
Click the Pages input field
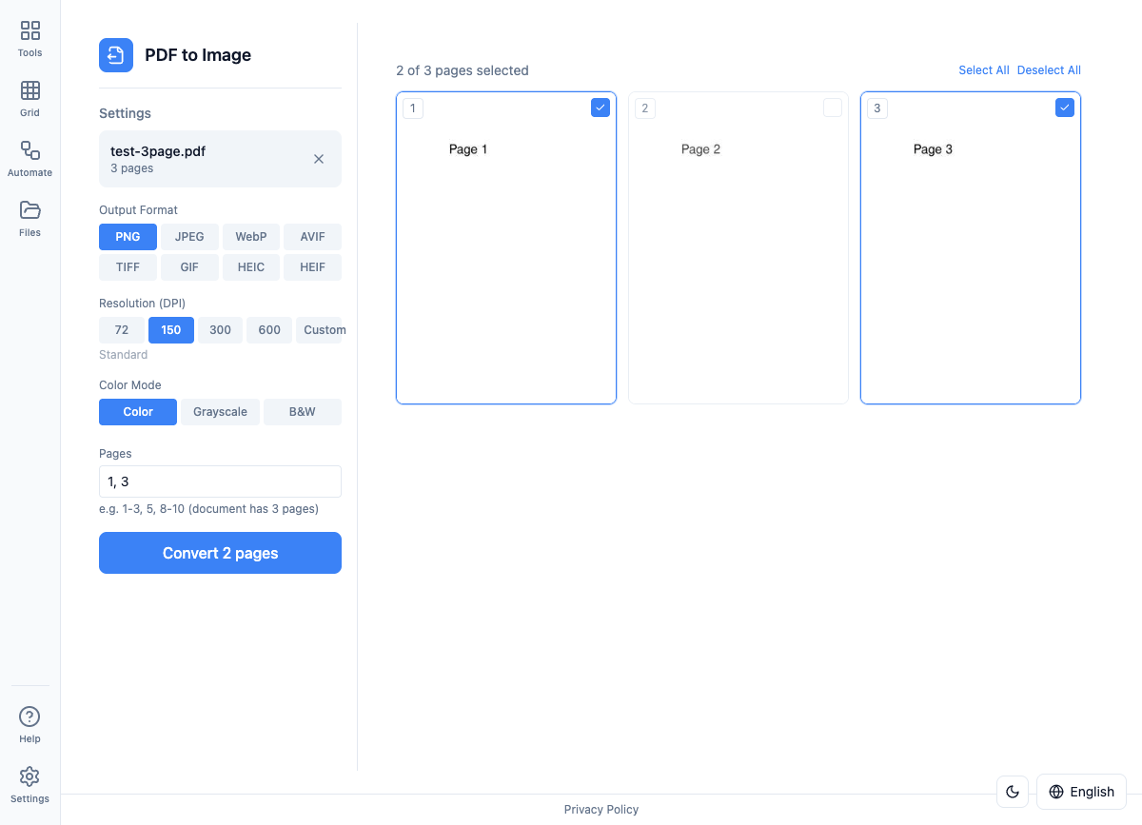coord(220,481)
